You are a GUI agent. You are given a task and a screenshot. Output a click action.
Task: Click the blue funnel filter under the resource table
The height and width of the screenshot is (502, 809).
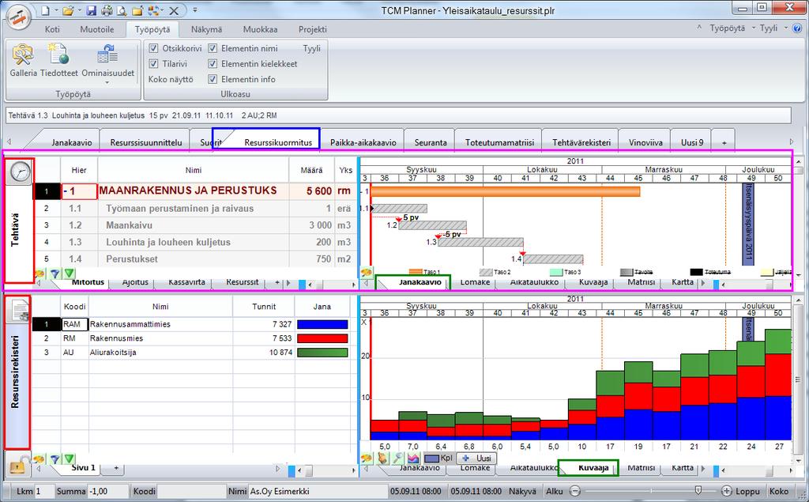tap(55, 459)
